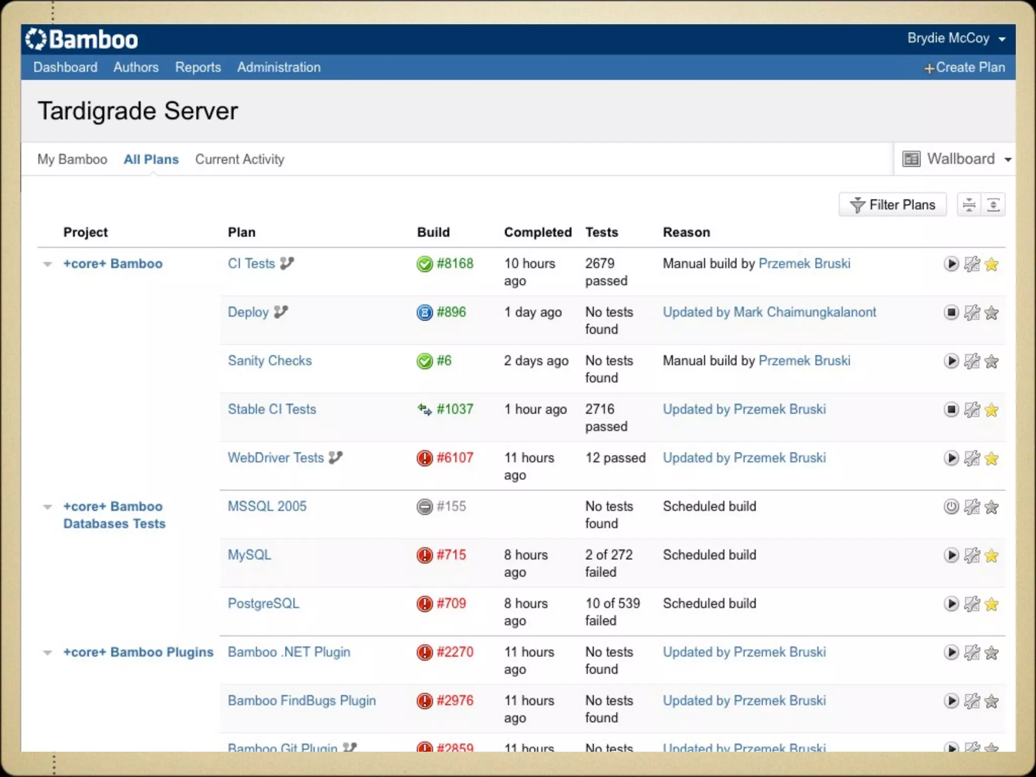The image size is (1036, 777).
Task: Click the expand all projects icon
Action: coord(993,205)
